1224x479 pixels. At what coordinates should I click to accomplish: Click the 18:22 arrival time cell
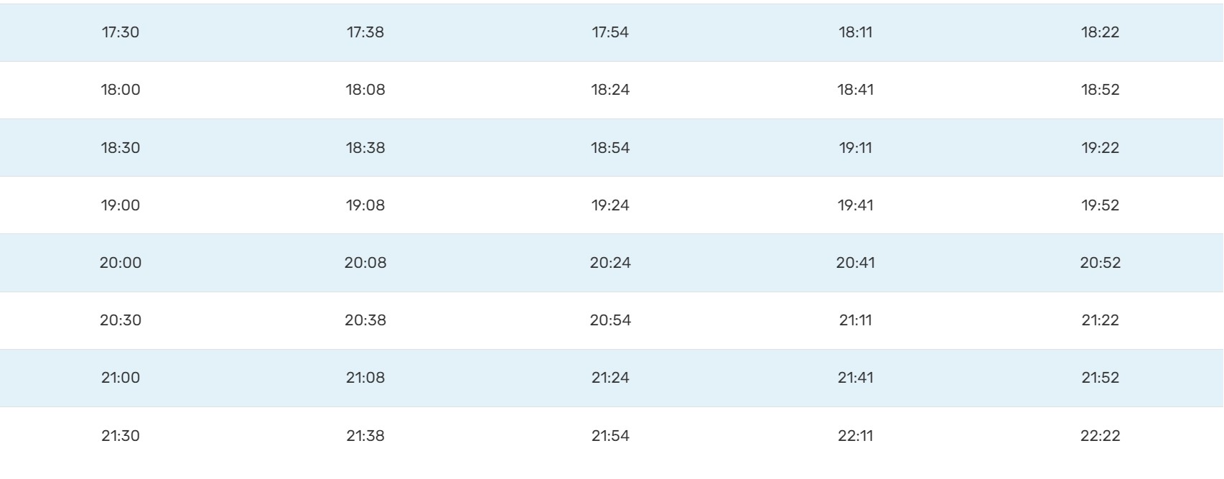[1100, 32]
